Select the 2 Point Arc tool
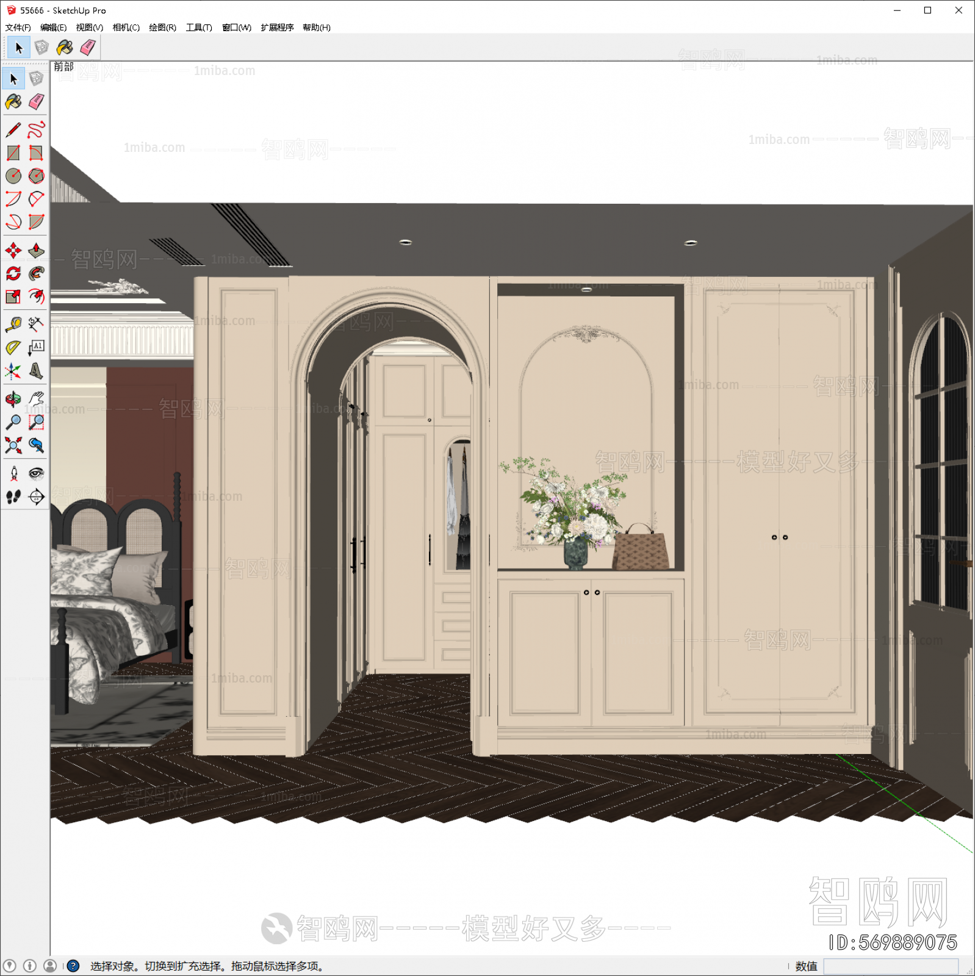The width and height of the screenshot is (975, 976). [37, 199]
